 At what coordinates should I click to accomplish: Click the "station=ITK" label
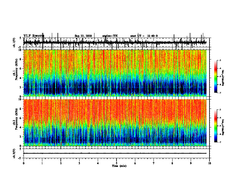[110, 36]
